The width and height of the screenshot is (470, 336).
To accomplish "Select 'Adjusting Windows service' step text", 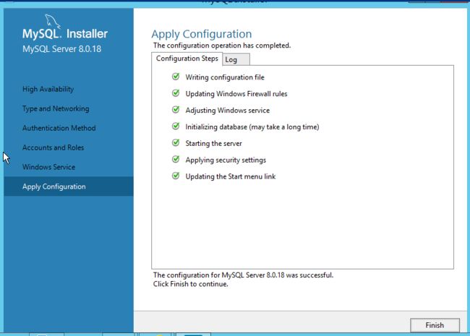I will coord(228,111).
